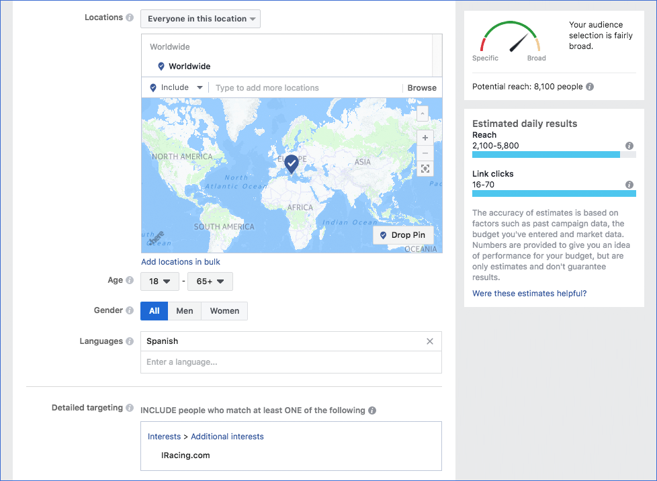657x481 pixels.
Task: Open the maximum age 65+ dropdown
Action: tap(210, 281)
